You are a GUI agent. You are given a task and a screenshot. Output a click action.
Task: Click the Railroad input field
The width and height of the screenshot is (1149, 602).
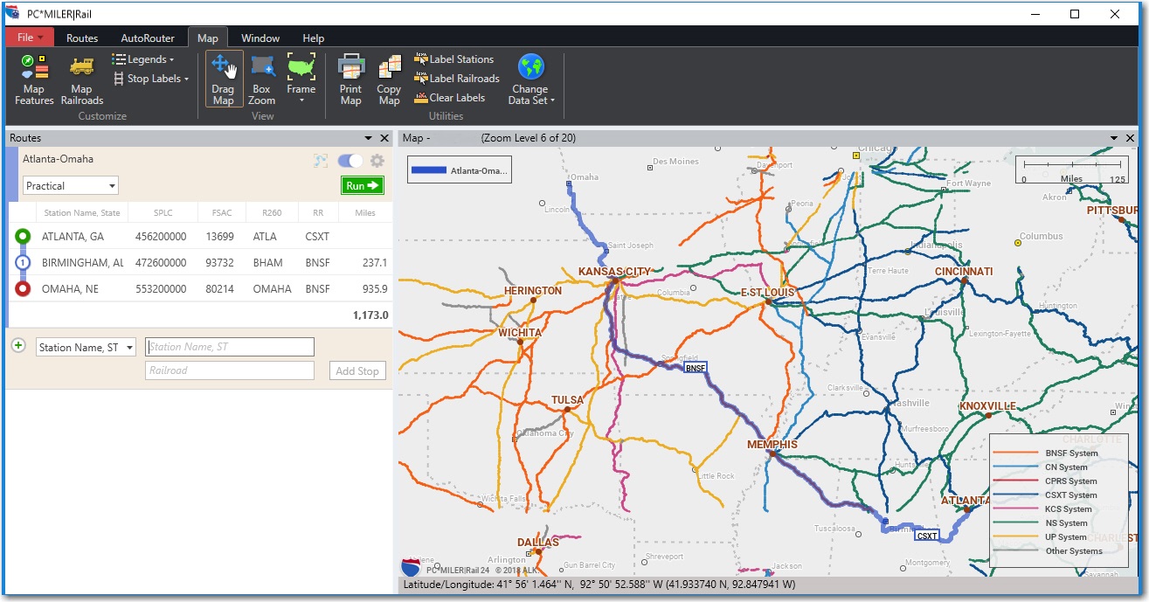coord(230,370)
